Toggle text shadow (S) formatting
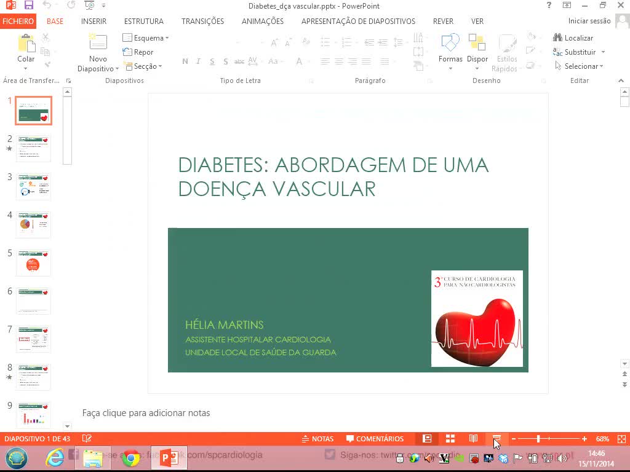The height and width of the screenshot is (472, 630). (225, 61)
